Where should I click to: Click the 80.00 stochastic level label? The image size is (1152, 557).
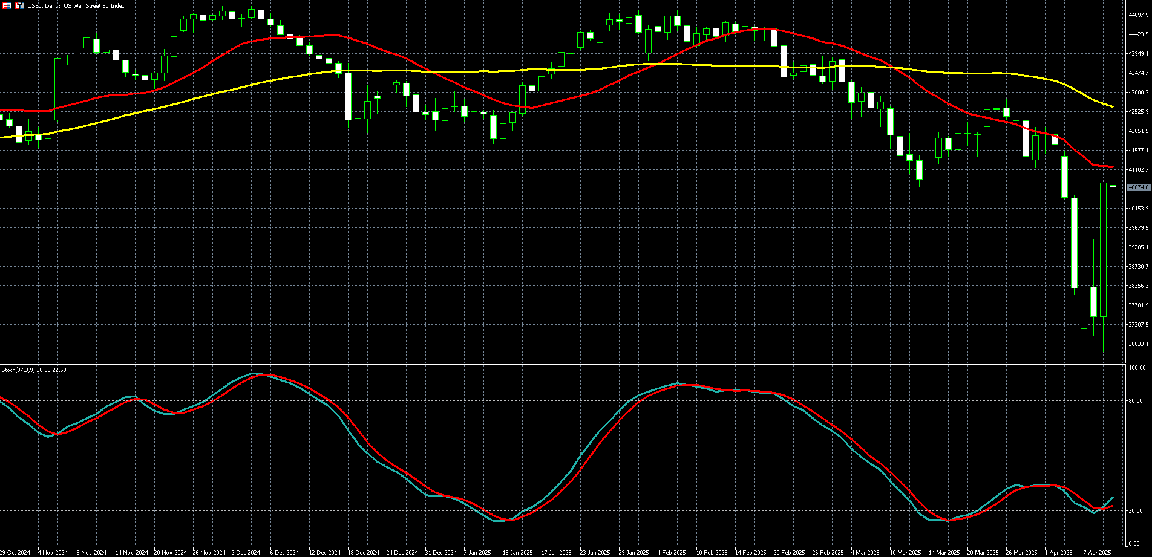pyautogui.click(x=1136, y=400)
